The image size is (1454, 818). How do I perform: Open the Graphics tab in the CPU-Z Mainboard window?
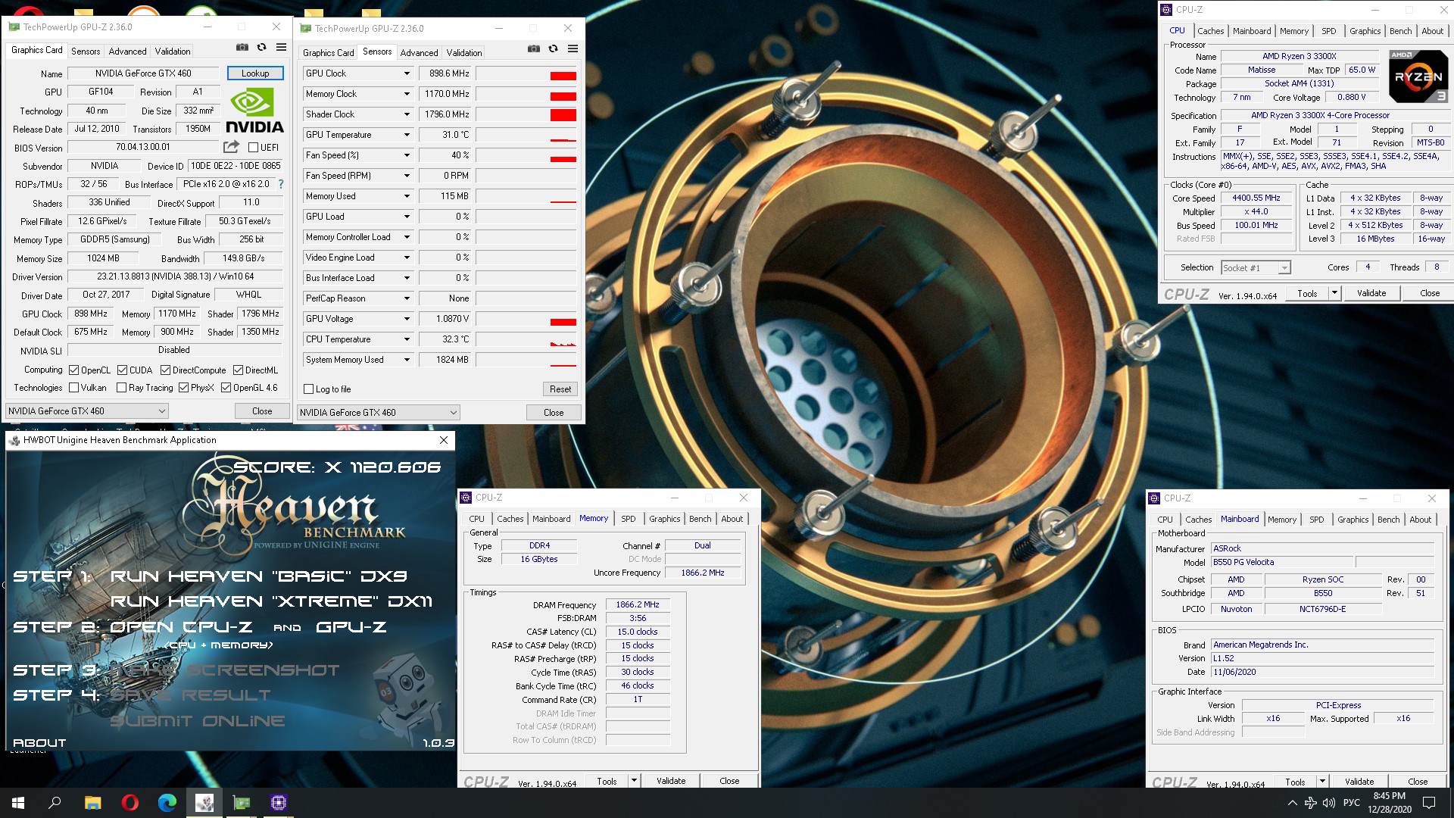[1353, 520]
